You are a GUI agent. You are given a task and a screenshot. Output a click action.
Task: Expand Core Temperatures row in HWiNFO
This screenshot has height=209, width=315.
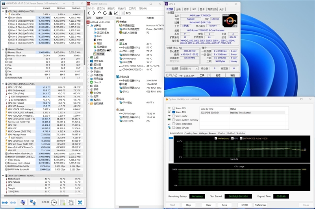tap(6, 97)
